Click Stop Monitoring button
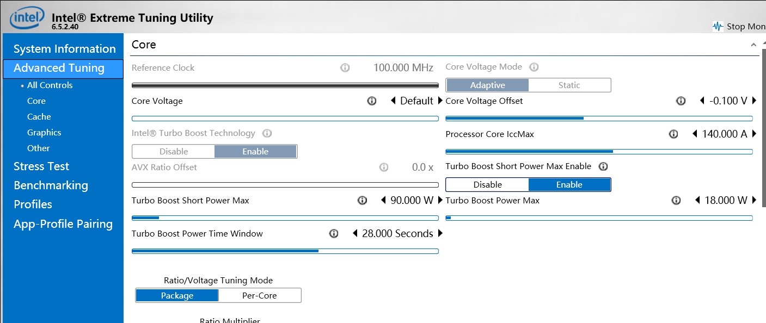This screenshot has width=766, height=323. (739, 26)
